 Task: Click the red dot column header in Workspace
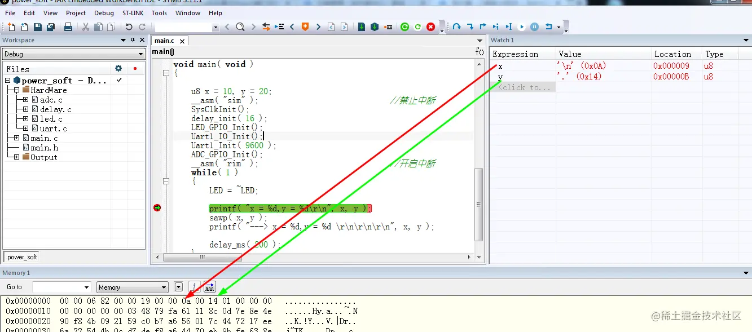(x=135, y=69)
